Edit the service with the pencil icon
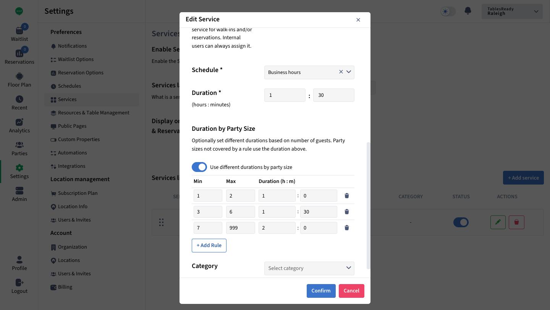550x310 pixels. [498, 222]
